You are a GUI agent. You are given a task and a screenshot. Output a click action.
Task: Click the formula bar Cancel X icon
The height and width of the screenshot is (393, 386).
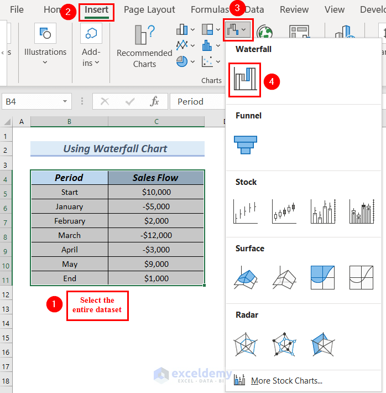(105, 101)
